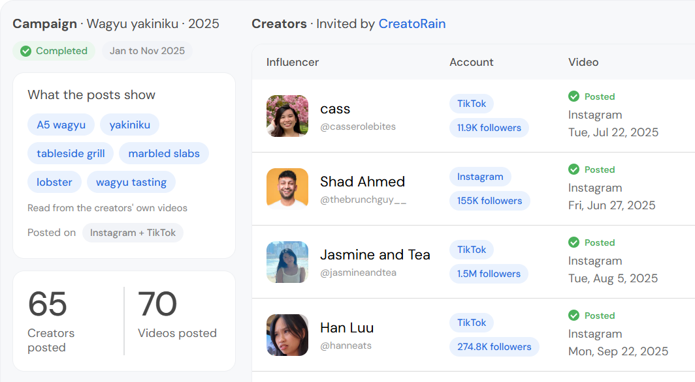Open Jasmine and Tea's profile photo

pyautogui.click(x=287, y=262)
